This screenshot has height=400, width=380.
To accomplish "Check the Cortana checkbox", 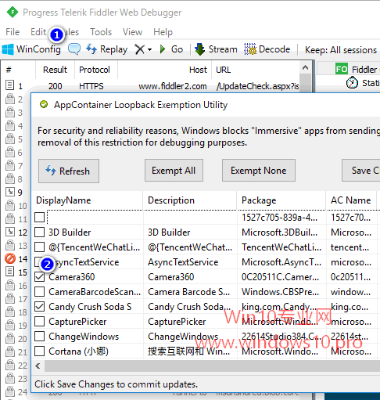I will click(x=40, y=351).
